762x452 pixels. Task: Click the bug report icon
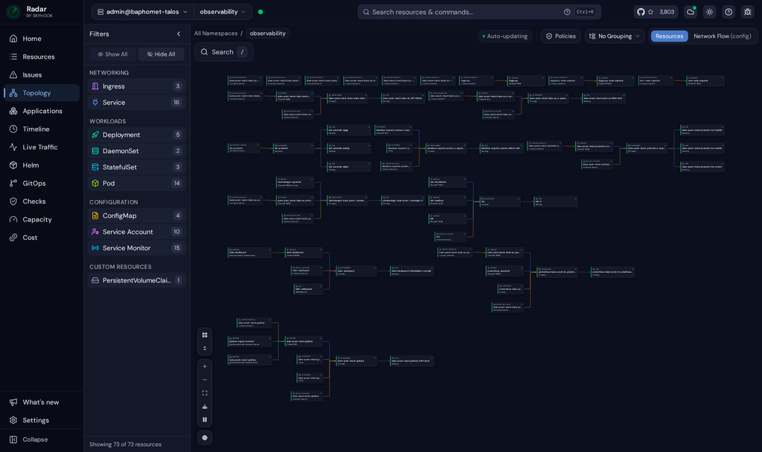747,12
